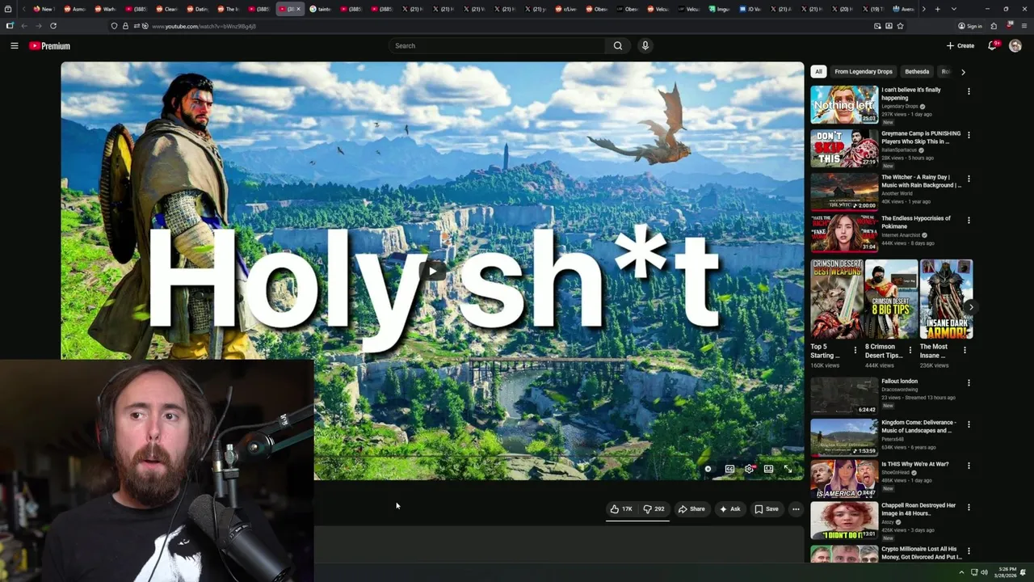Select the 'All' filter chip
Screen dimensions: 1034x582
tap(818, 71)
